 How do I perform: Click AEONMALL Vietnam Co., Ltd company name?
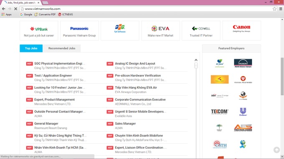[133, 104]
